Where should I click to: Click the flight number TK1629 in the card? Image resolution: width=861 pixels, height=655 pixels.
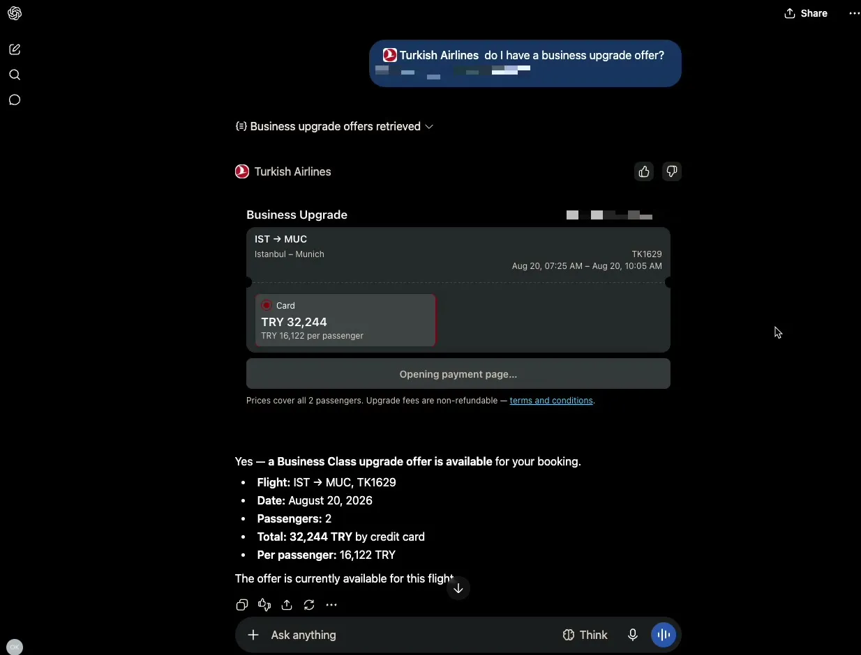(x=647, y=254)
